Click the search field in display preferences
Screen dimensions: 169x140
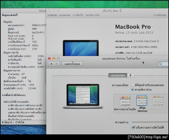(x=163, y=64)
